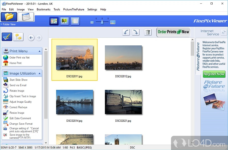Open the Help menu

pyautogui.click(x=103, y=9)
